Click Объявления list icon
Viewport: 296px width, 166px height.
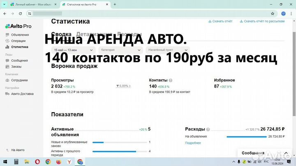7,35
